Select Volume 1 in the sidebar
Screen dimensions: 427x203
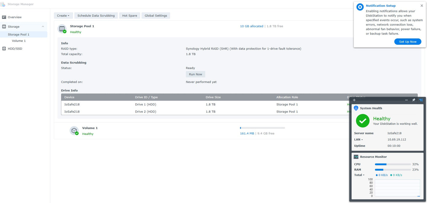(x=19, y=41)
